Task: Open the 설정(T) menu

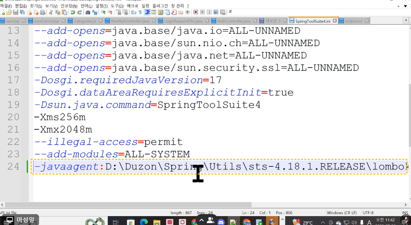Action: coord(101,6)
